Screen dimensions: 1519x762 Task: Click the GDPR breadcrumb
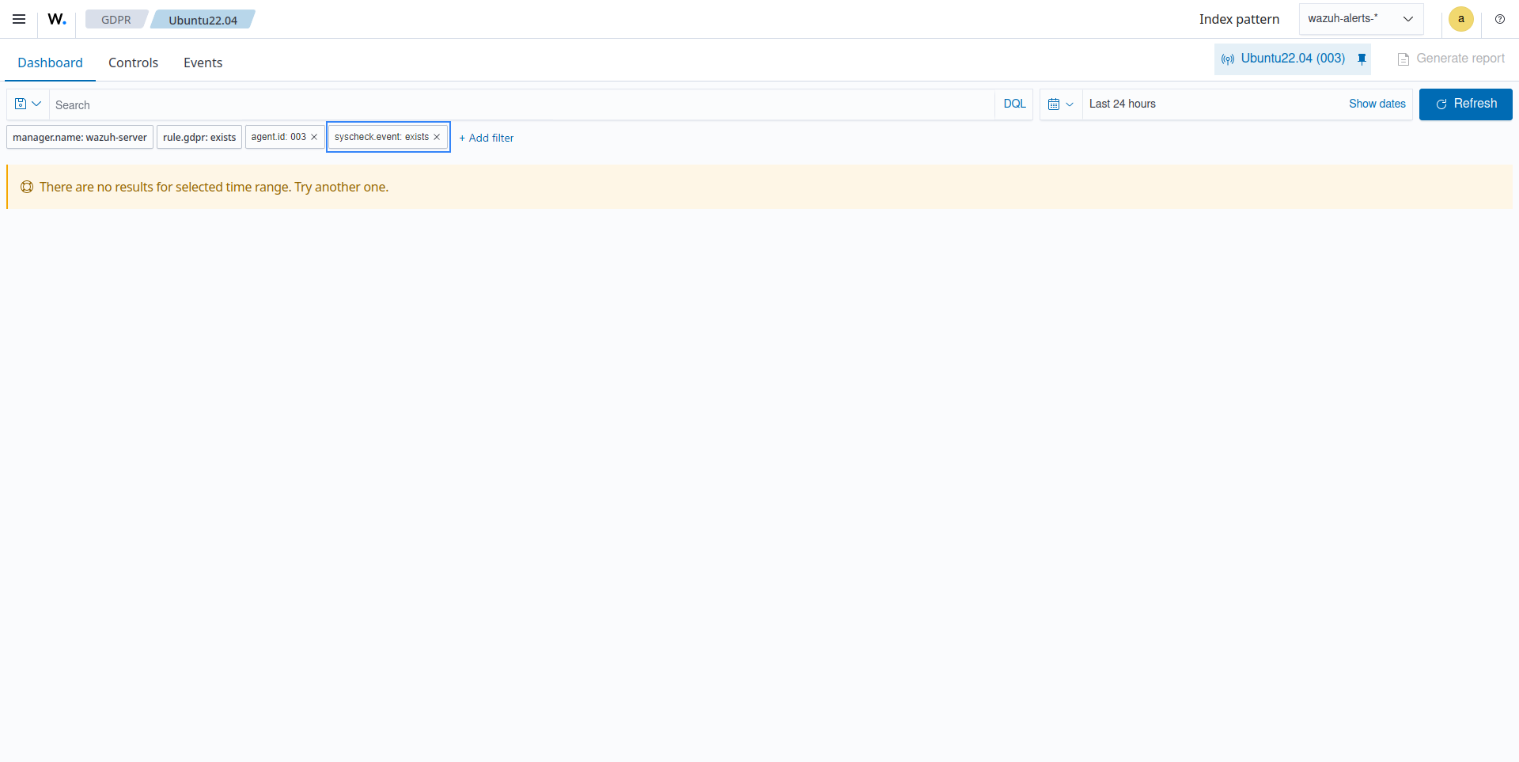(116, 20)
